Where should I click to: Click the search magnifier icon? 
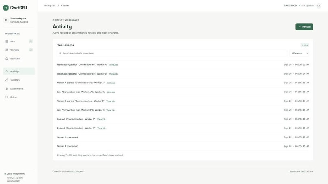click(60, 53)
